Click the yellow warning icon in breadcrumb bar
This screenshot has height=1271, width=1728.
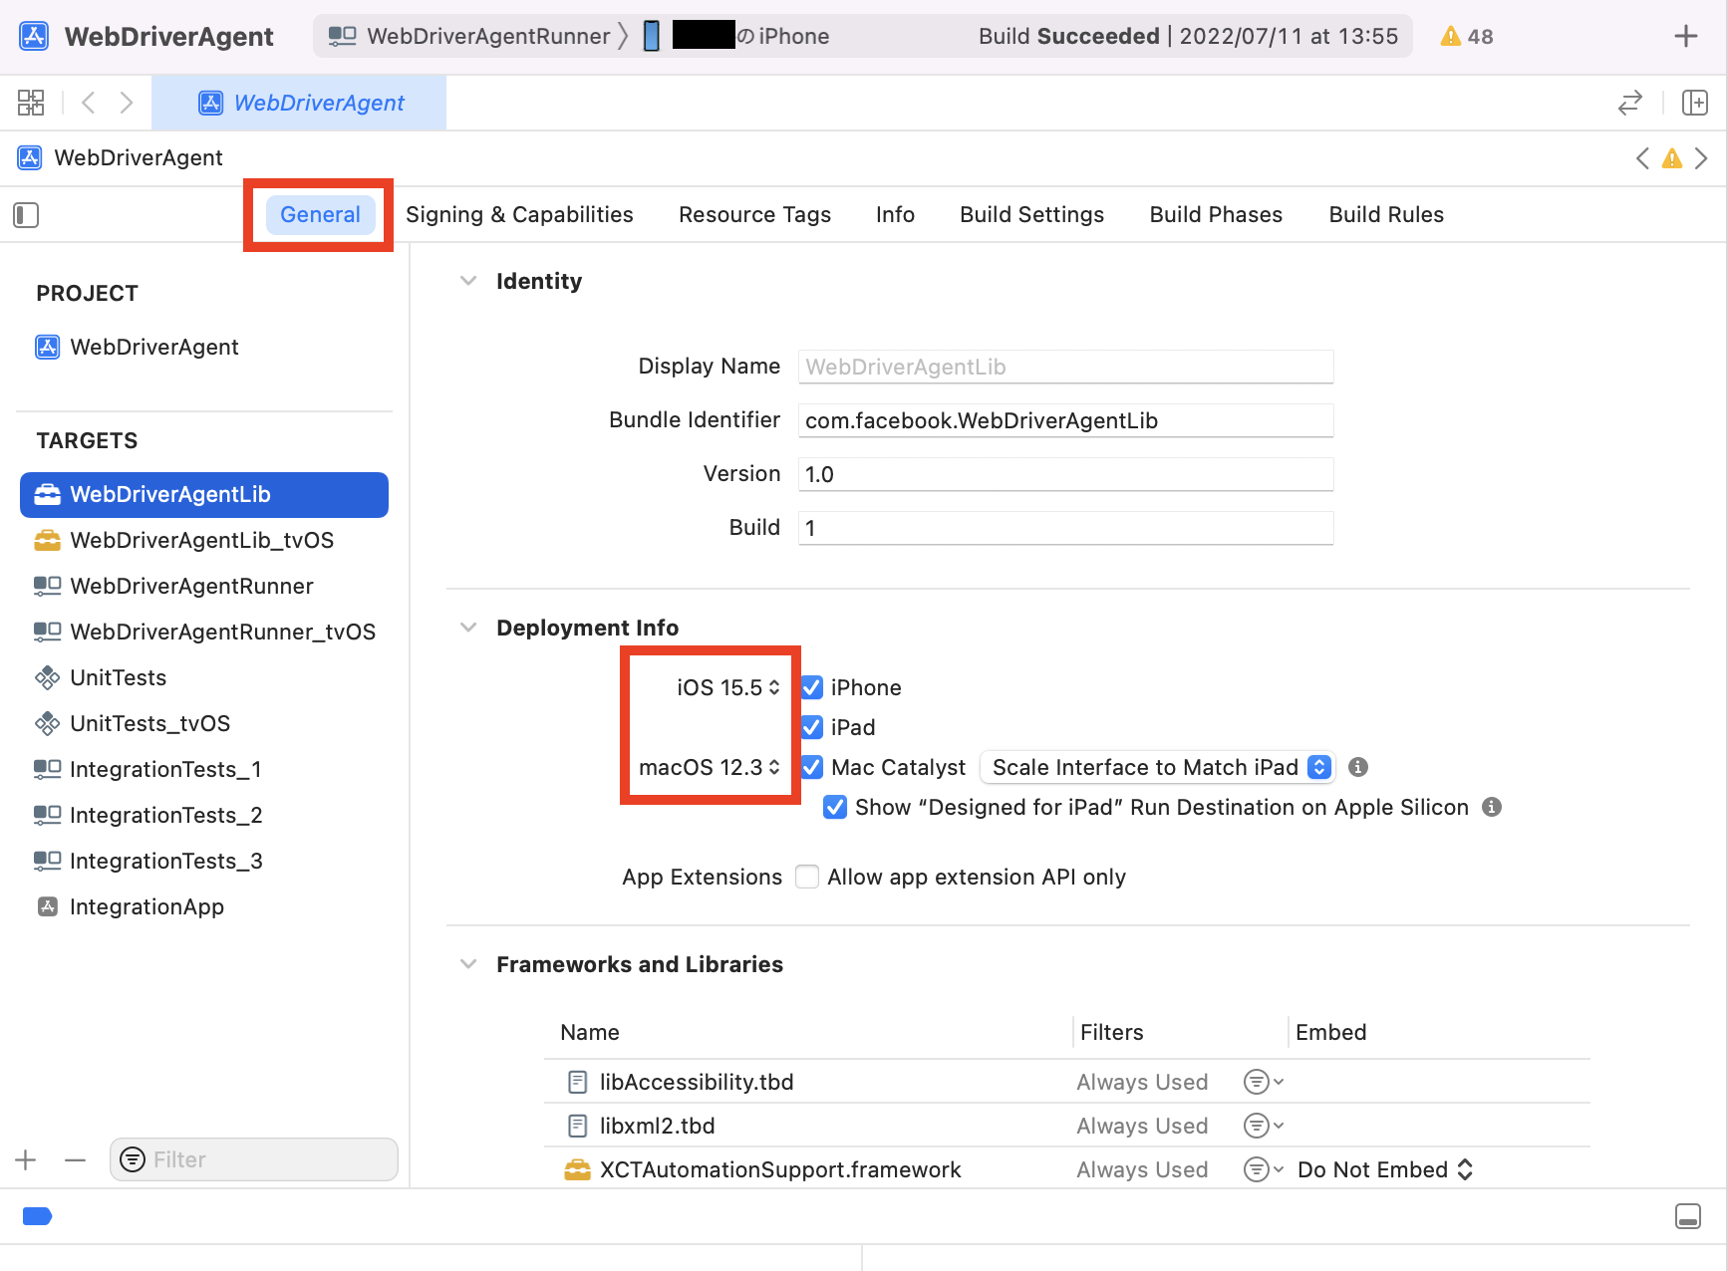(1672, 158)
